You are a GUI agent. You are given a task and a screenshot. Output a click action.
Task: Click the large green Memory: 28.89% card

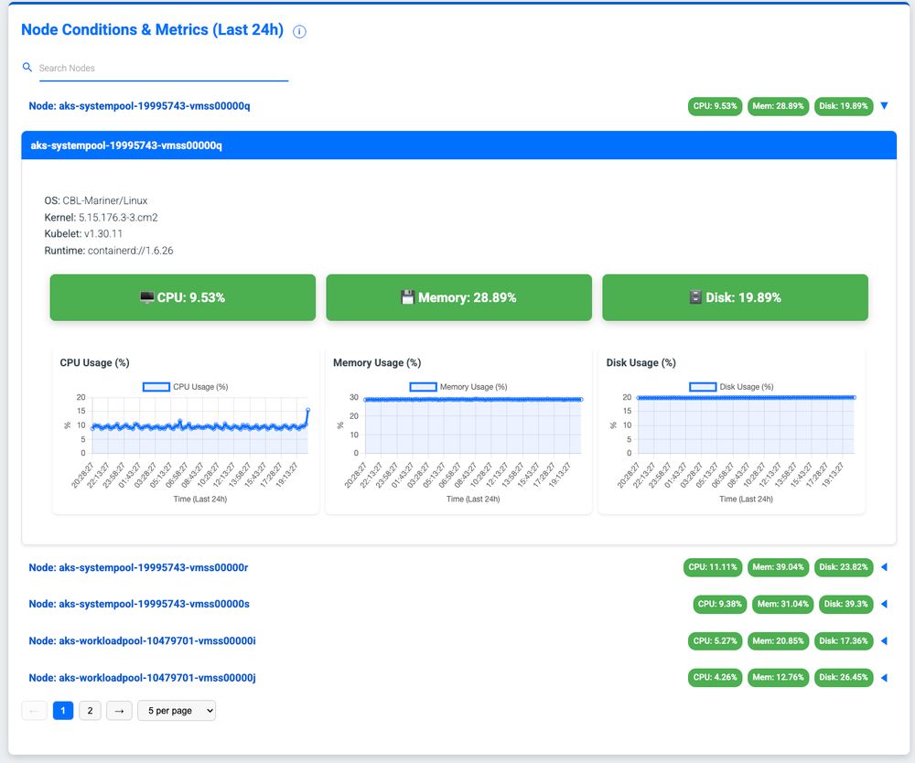point(458,297)
